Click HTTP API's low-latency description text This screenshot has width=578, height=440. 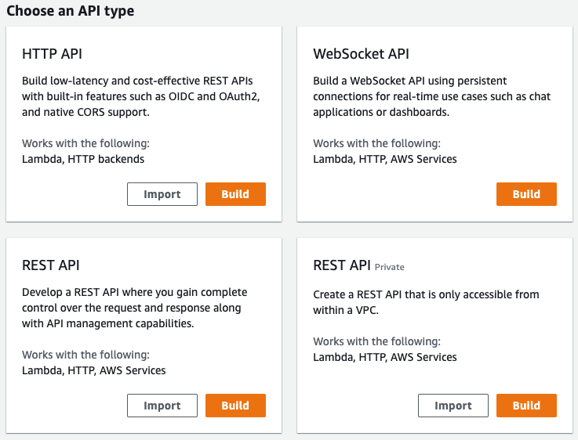(139, 96)
